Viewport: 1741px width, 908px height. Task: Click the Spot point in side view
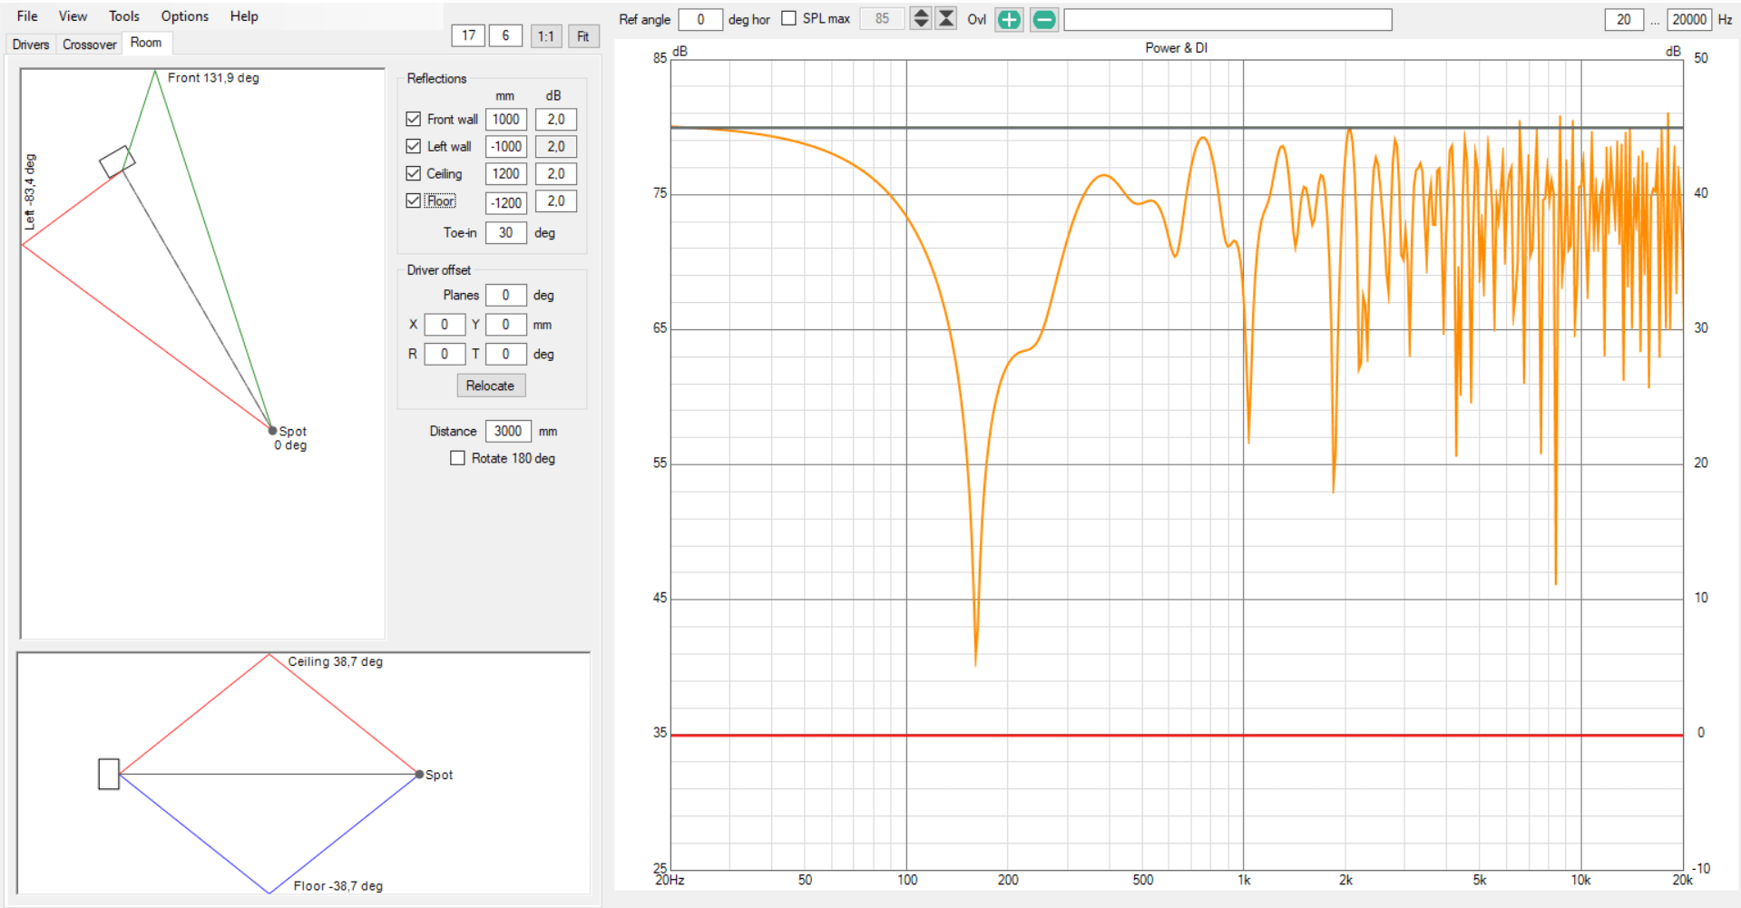pos(419,774)
